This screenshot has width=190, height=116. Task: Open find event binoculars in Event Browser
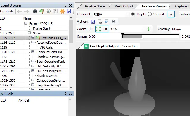(x=35, y=12)
